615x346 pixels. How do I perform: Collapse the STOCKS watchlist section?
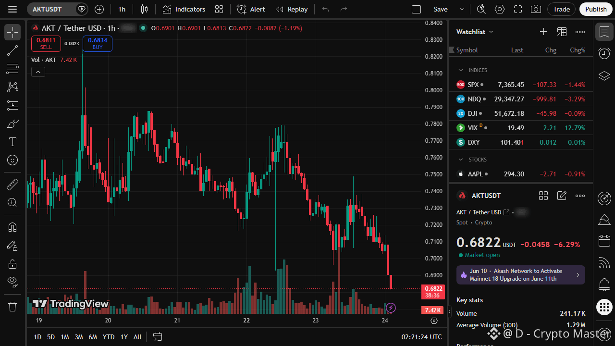461,160
